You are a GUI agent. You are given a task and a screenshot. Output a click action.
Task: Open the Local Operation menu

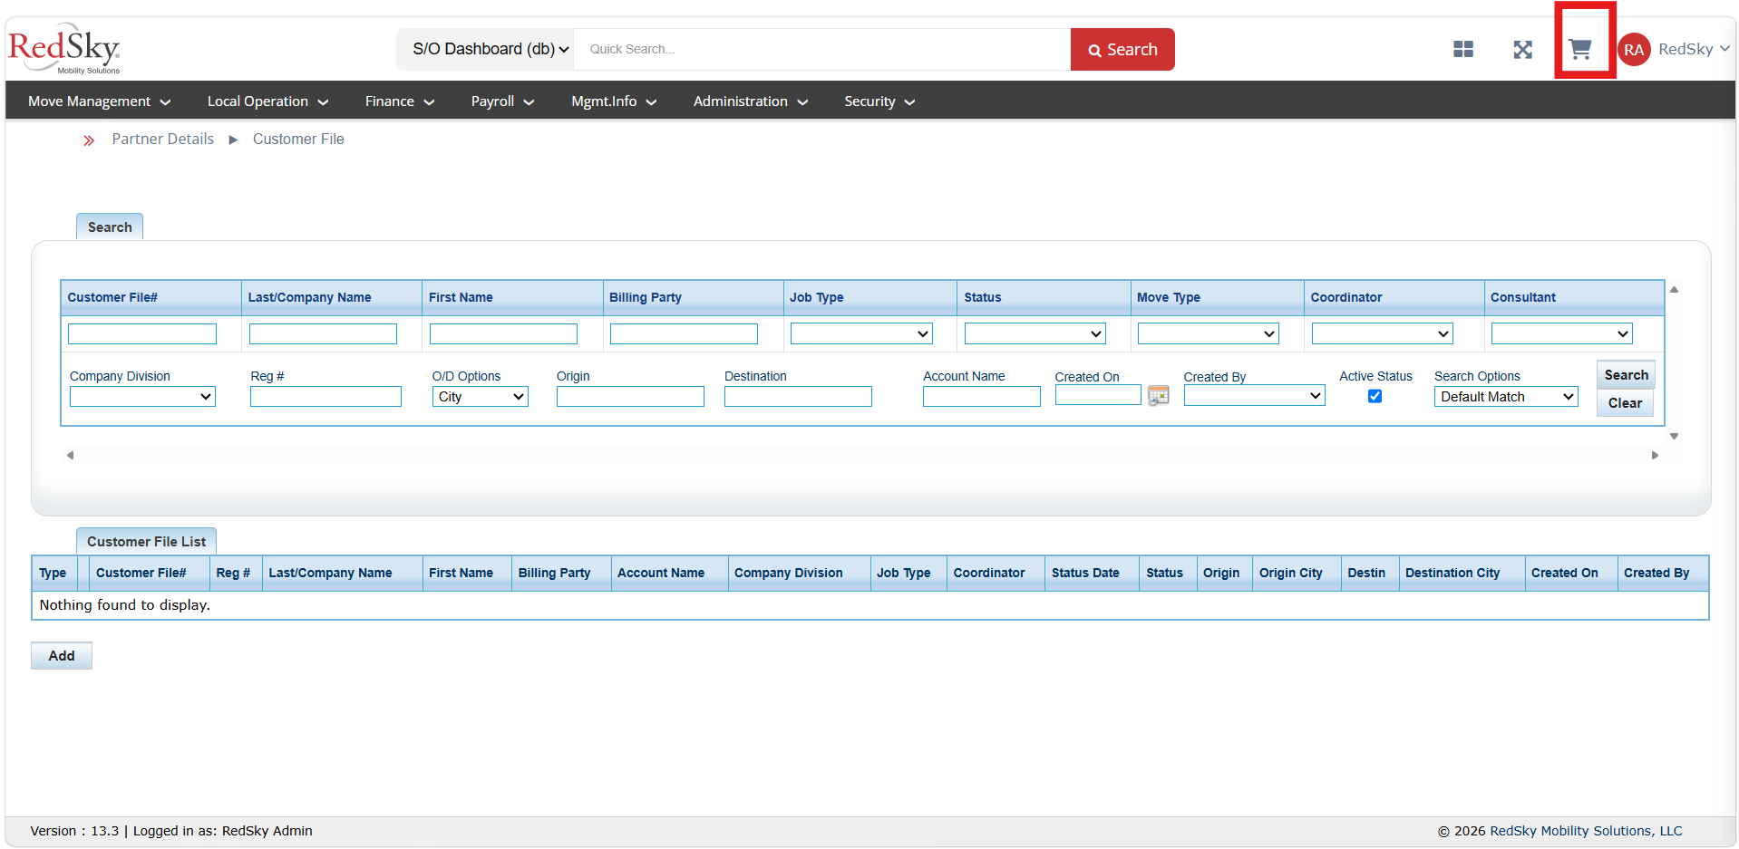[267, 101]
